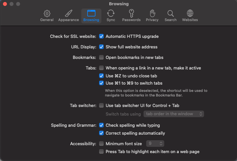237x161 pixels.
Task: Disable Check spelling while typing
Action: (102, 125)
